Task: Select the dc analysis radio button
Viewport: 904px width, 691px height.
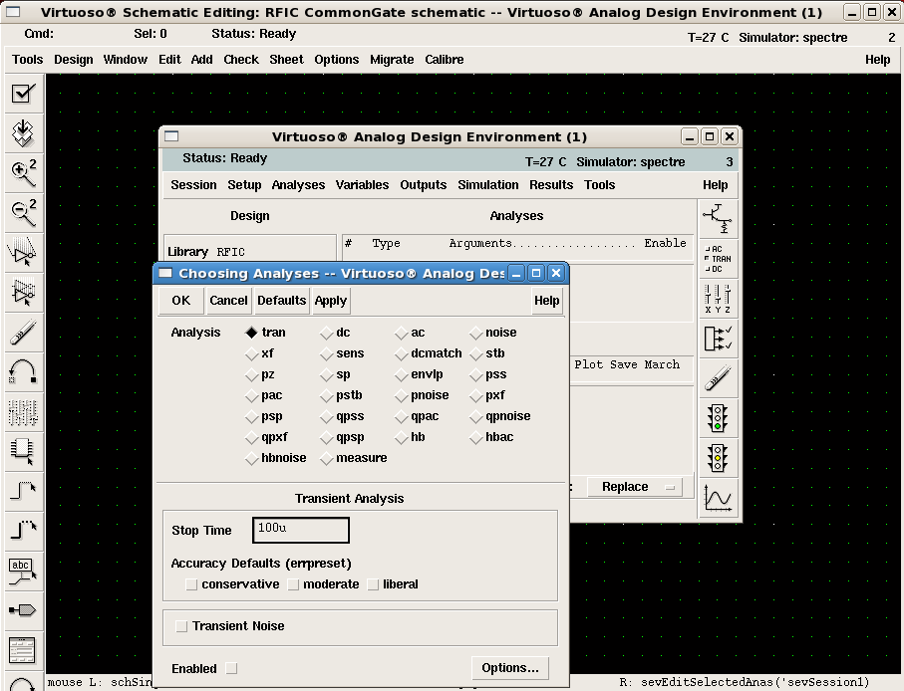Action: [x=327, y=333]
